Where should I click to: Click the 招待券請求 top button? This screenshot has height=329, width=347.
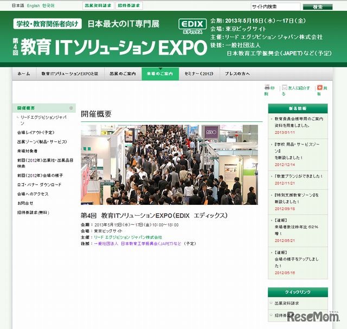[129, 6]
